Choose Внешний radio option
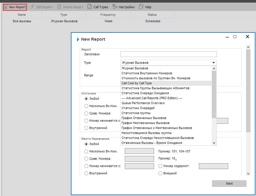This screenshot has width=256, height=196. [x=161, y=173]
